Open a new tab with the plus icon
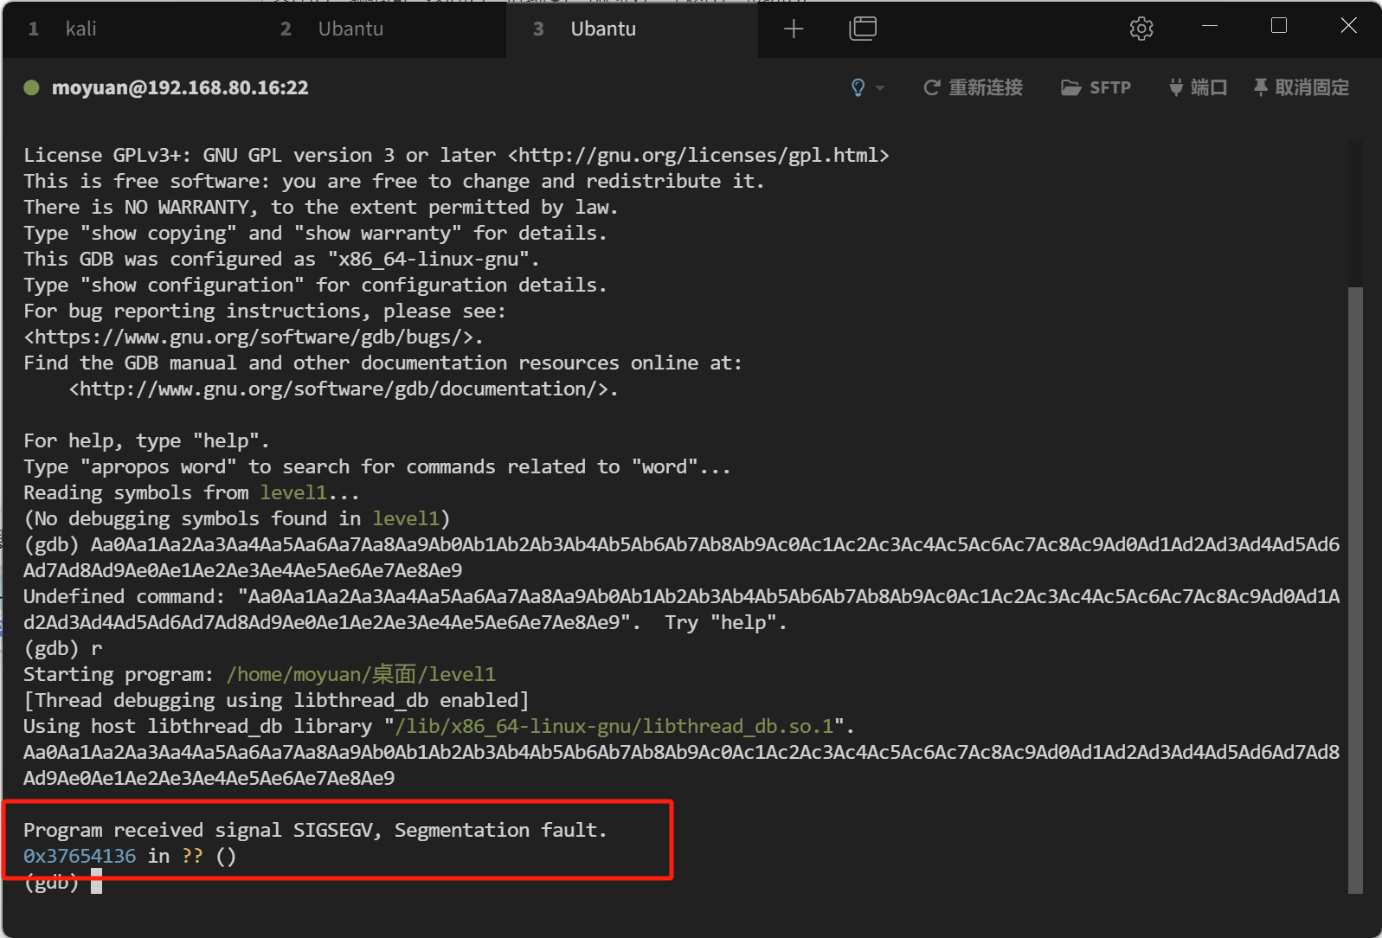Screen dimensions: 1382x938 click(794, 29)
